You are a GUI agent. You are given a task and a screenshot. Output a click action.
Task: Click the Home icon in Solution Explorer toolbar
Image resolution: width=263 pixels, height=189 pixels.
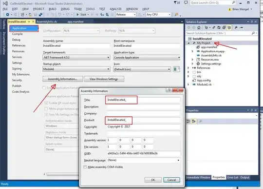click(x=199, y=27)
